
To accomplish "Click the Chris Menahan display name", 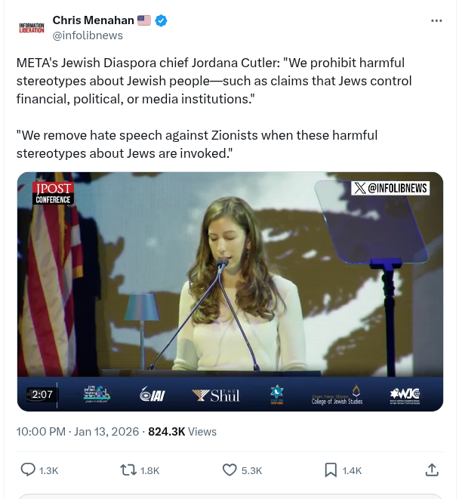I will pyautogui.click(x=93, y=20).
